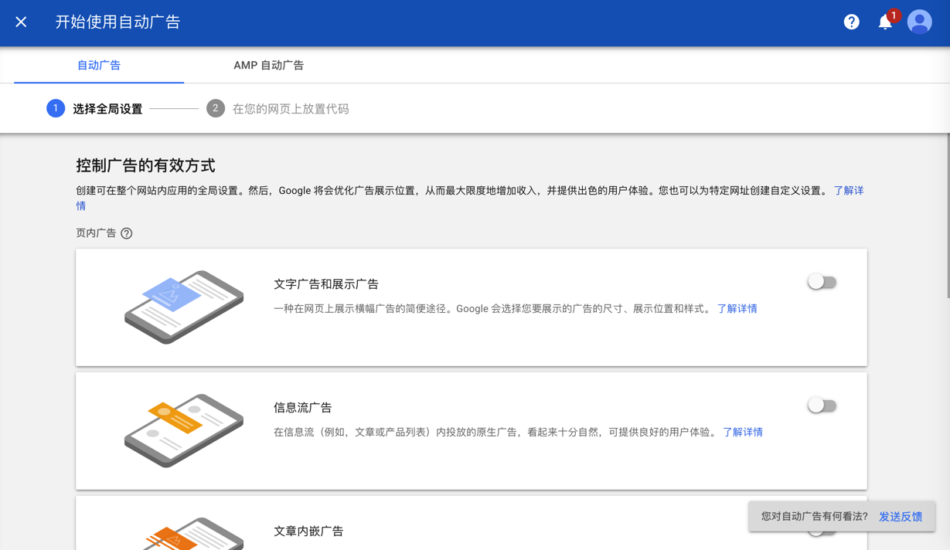Switch to the 自动广告 tab
This screenshot has height=550, width=950.
99,65
